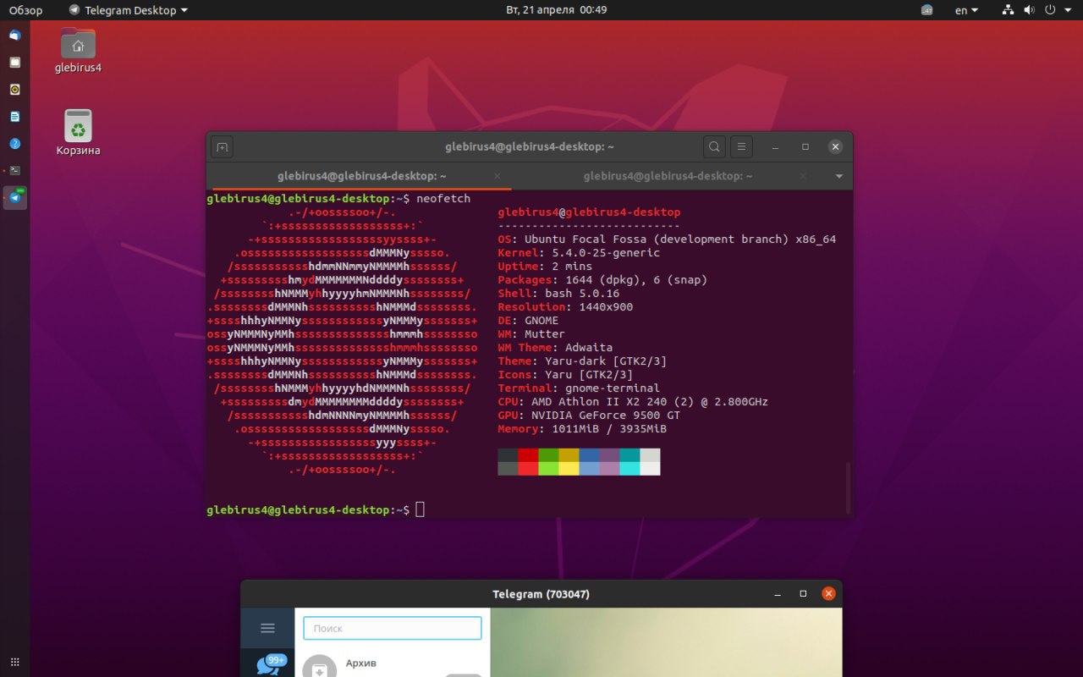Open the clock and calendar panel
The width and height of the screenshot is (1083, 677).
pyautogui.click(x=556, y=10)
